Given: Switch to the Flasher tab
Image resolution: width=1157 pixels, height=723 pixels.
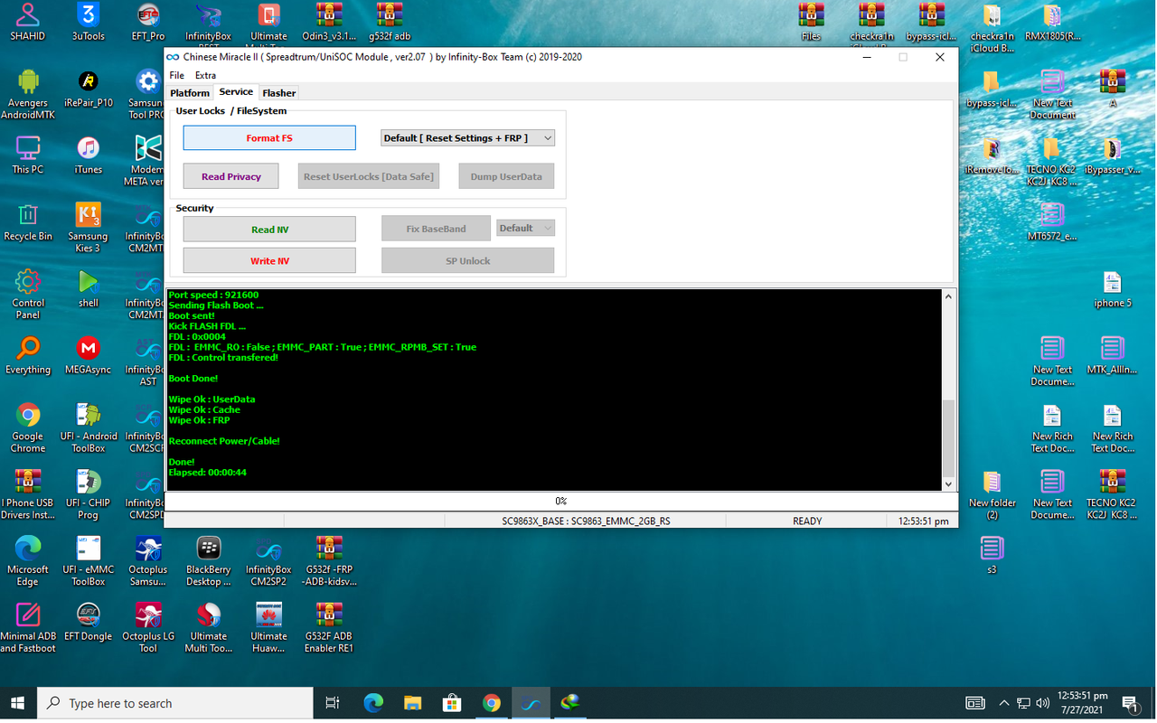Looking at the screenshot, I should [x=279, y=92].
